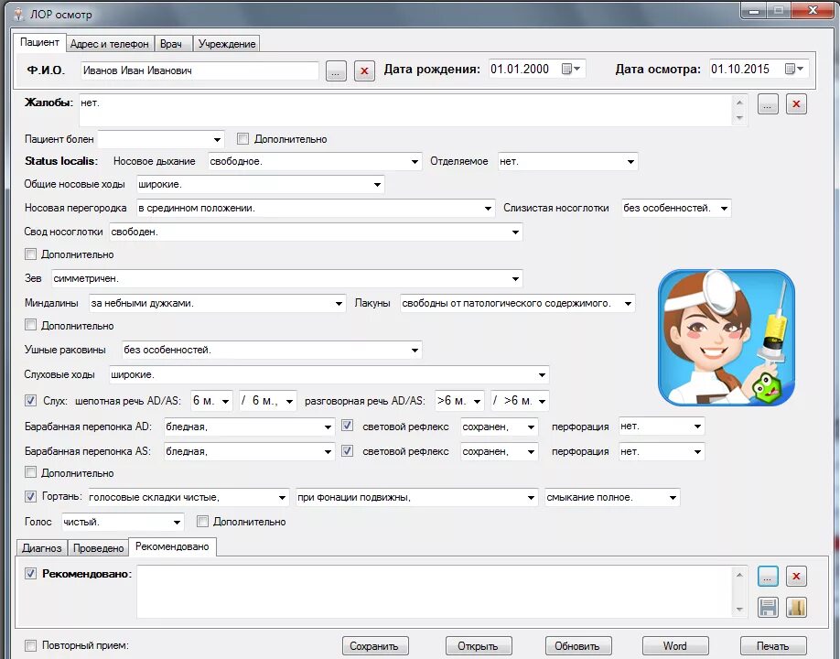Click Рекомендовано scrollbar up arrow
The image size is (840, 659).
739,575
